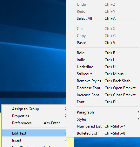Apply Strikeout to the text
The image size is (140, 147).
point(103,74)
